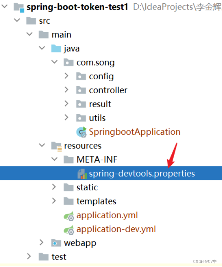Select the com.song package label

[95, 63]
